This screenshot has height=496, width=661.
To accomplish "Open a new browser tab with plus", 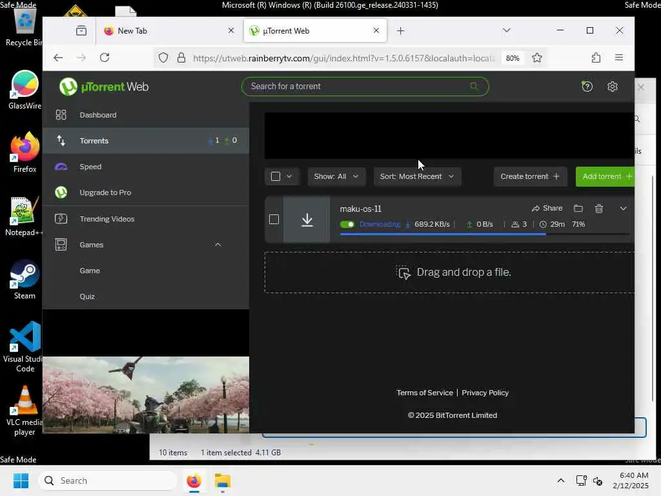I will coord(400,31).
